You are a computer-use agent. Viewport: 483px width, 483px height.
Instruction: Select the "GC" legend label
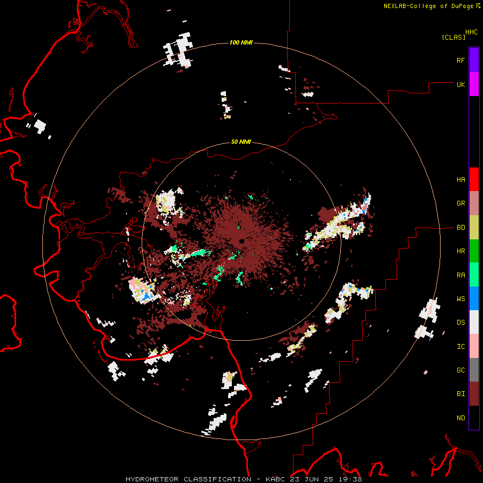coord(460,370)
